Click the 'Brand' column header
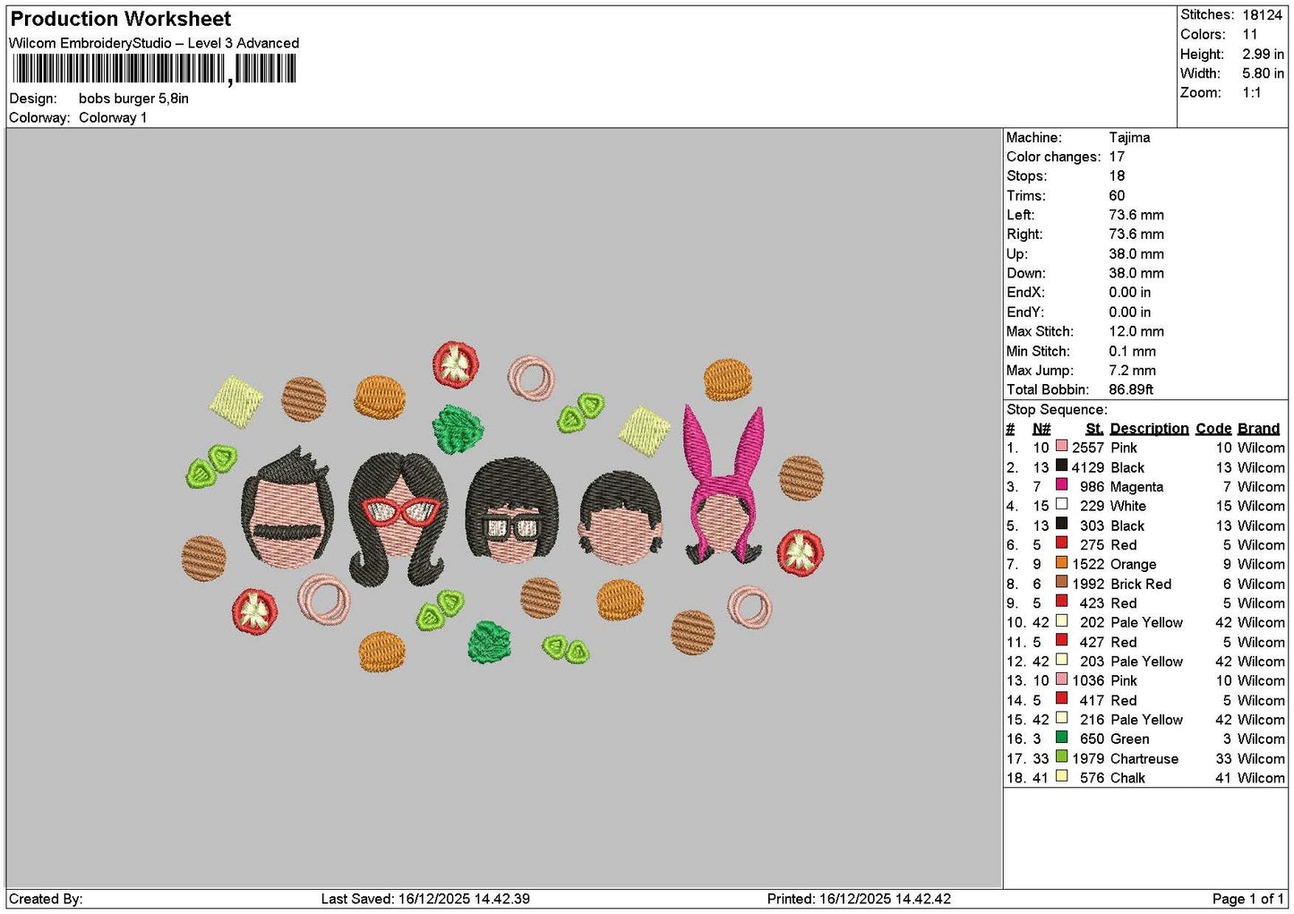Image resolution: width=1294 pixels, height=914 pixels. (1259, 429)
